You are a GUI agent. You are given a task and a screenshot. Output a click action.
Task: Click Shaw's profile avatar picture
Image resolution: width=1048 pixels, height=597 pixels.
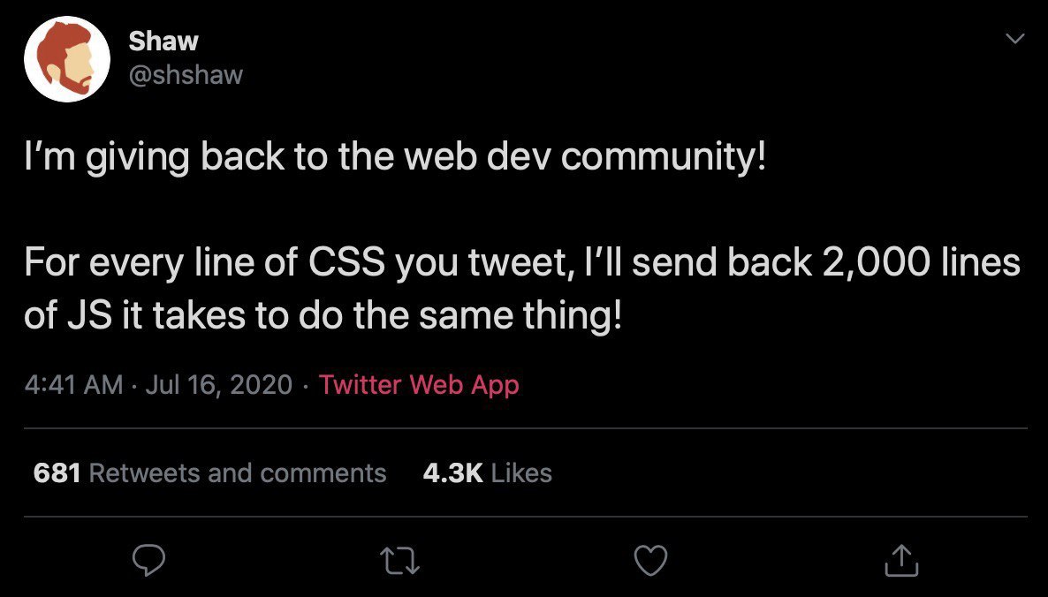pos(67,59)
